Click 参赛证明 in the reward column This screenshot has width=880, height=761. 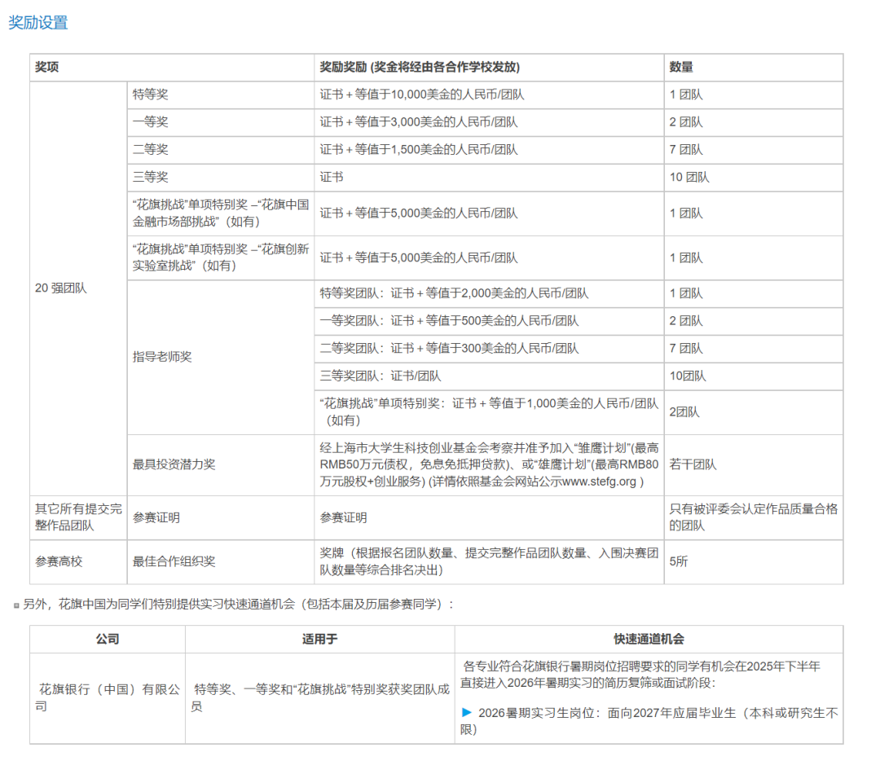coord(344,517)
